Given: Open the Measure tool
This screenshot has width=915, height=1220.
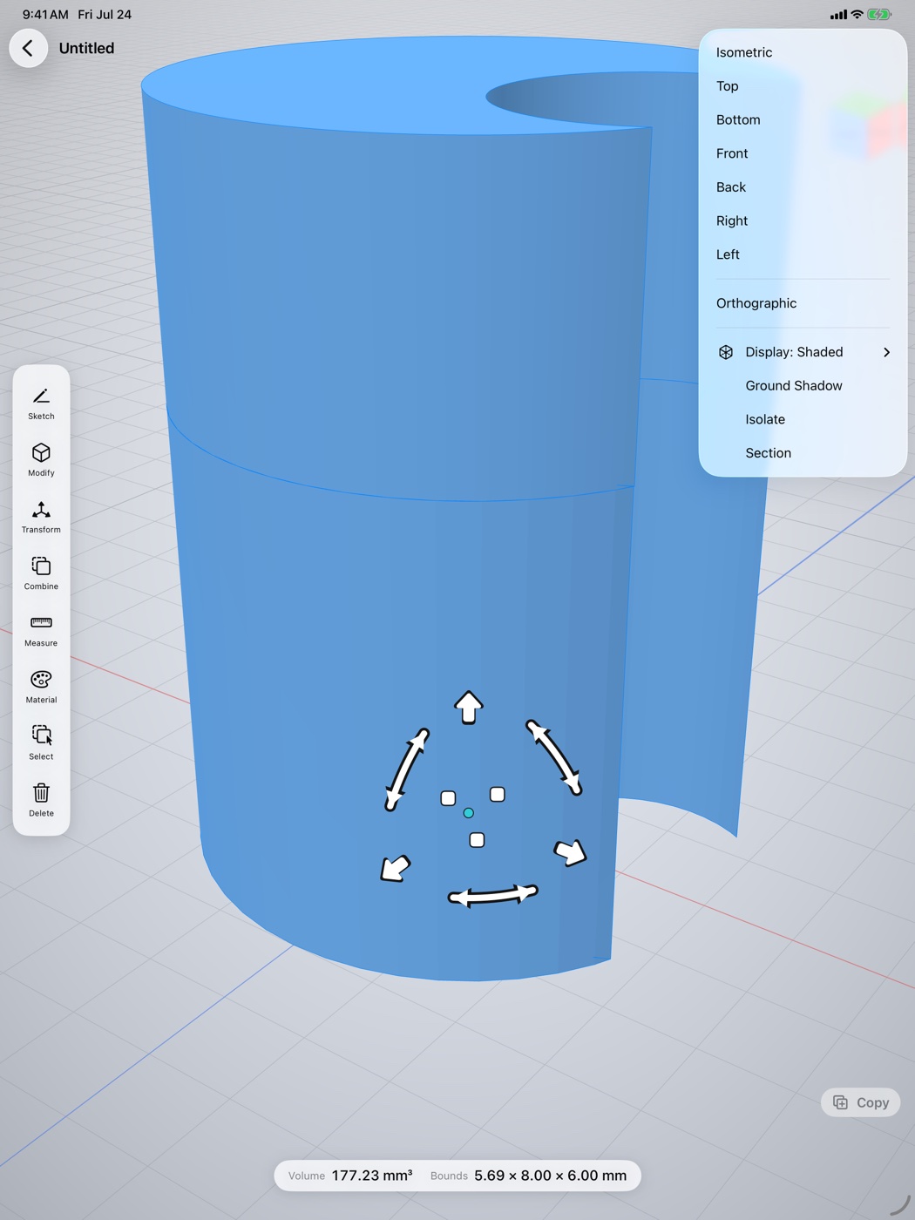Looking at the screenshot, I should [x=41, y=630].
